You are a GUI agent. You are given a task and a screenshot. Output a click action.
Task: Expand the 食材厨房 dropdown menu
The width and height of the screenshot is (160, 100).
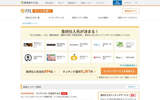[72, 3]
